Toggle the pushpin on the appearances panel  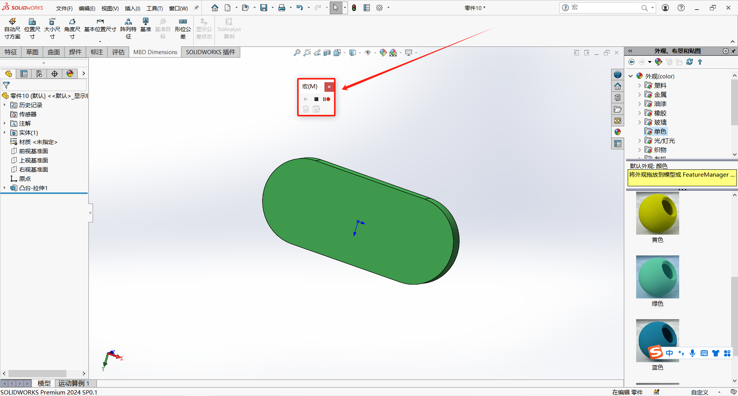[x=734, y=51]
